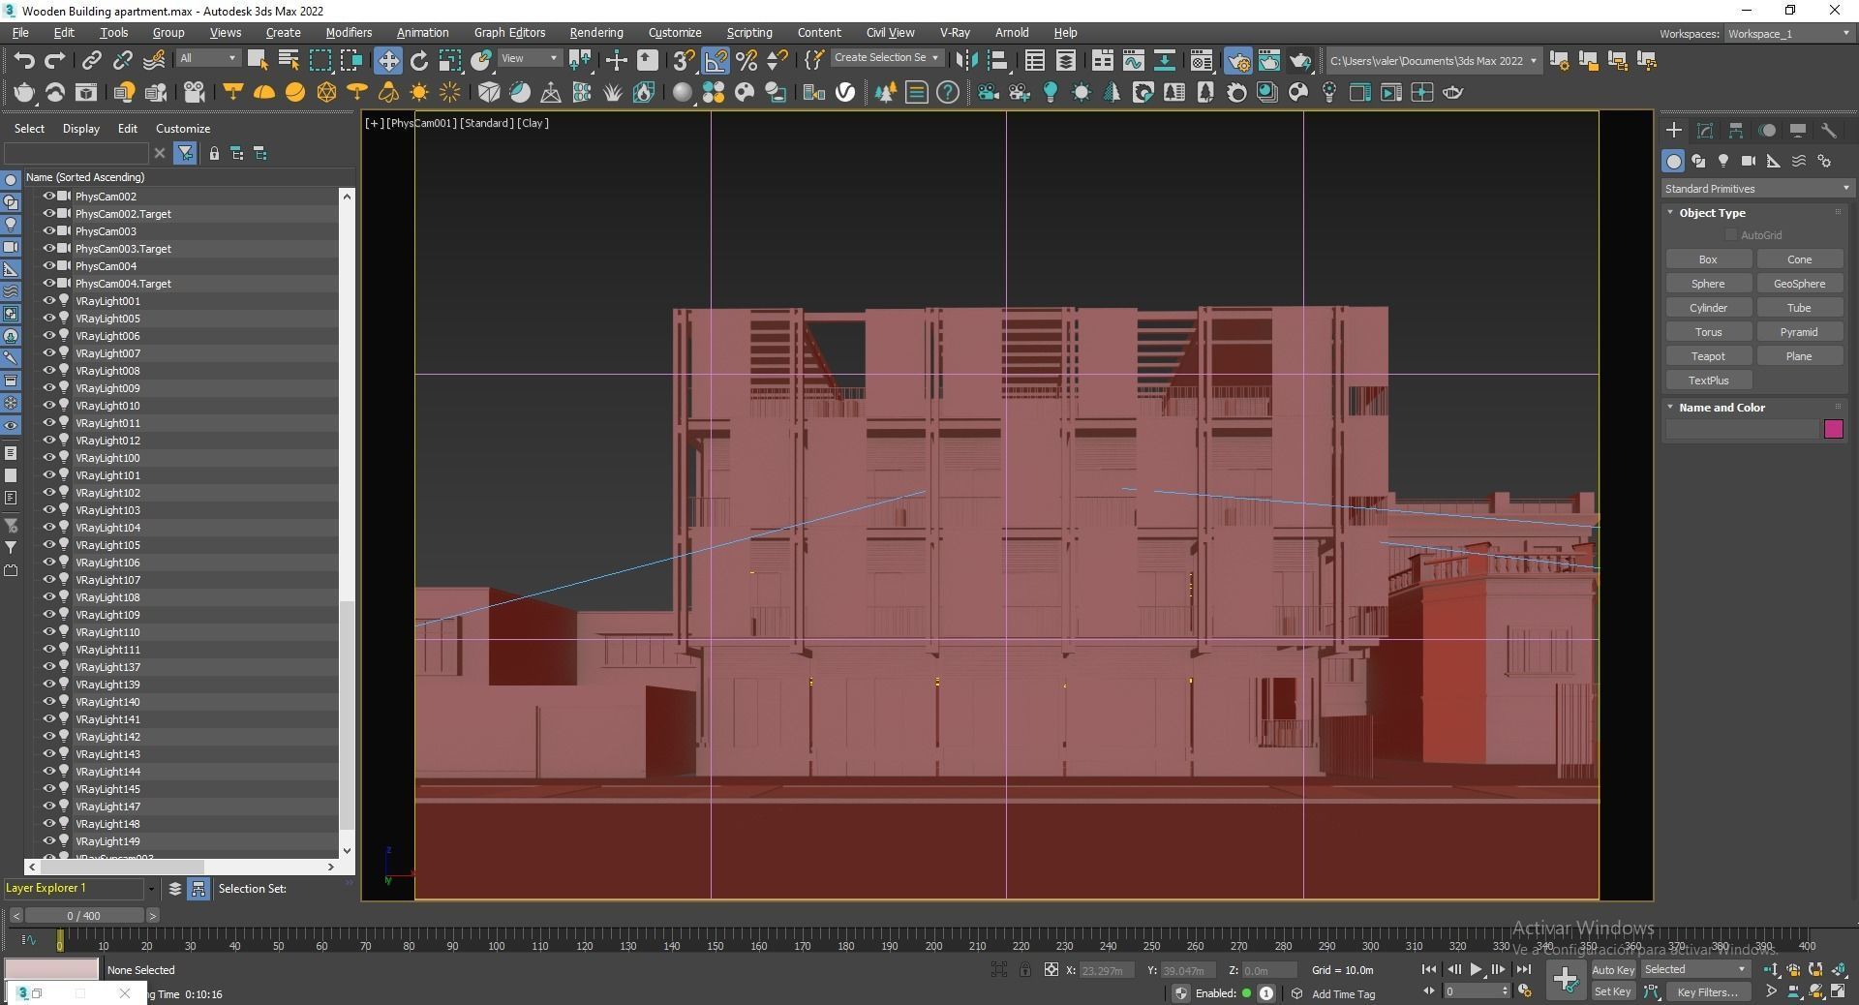This screenshot has height=1005, width=1859.
Task: Open the scene explorer Display menu
Action: 81,129
